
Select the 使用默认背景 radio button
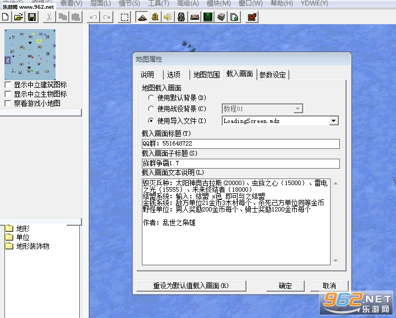point(151,98)
